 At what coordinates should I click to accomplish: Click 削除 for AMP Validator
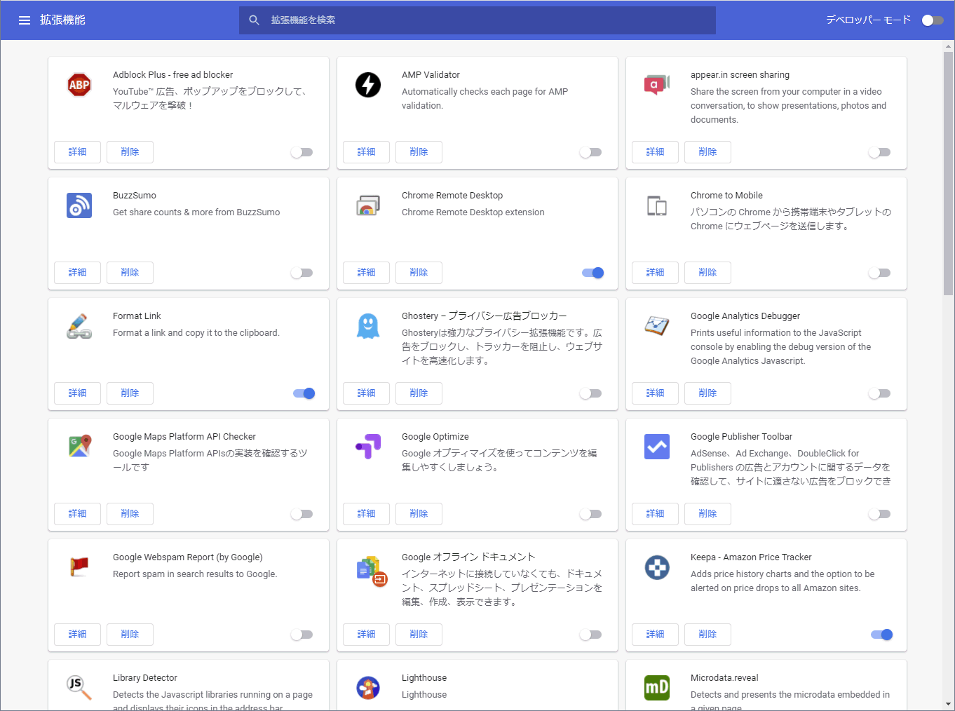pyautogui.click(x=419, y=152)
